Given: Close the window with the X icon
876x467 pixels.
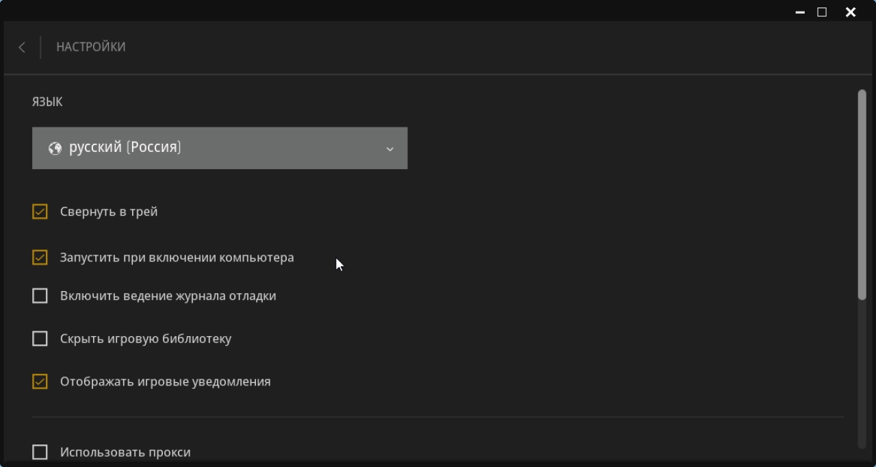Looking at the screenshot, I should (851, 12).
